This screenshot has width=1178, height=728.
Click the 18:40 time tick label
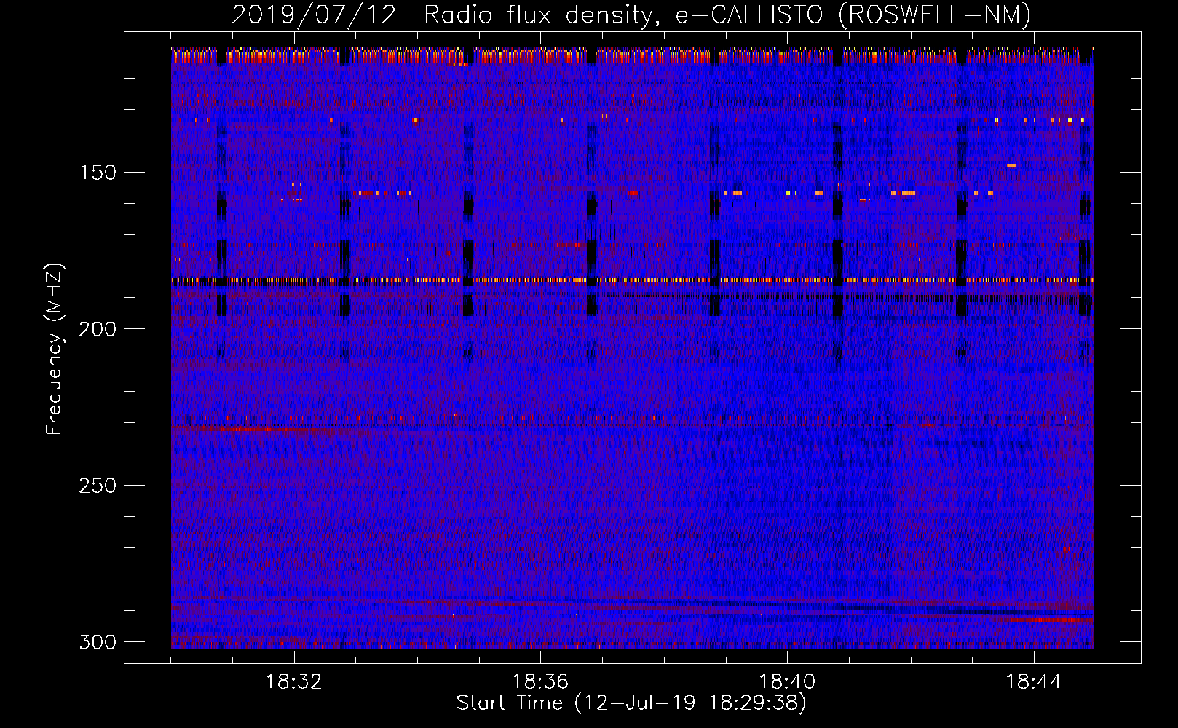[x=787, y=682]
